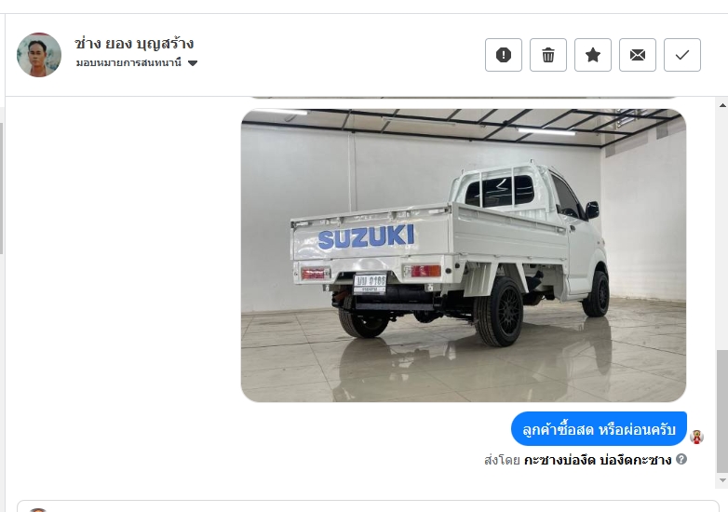Click มอบหมายการสนทนานี้ label
728x512 pixels.
tap(128, 62)
